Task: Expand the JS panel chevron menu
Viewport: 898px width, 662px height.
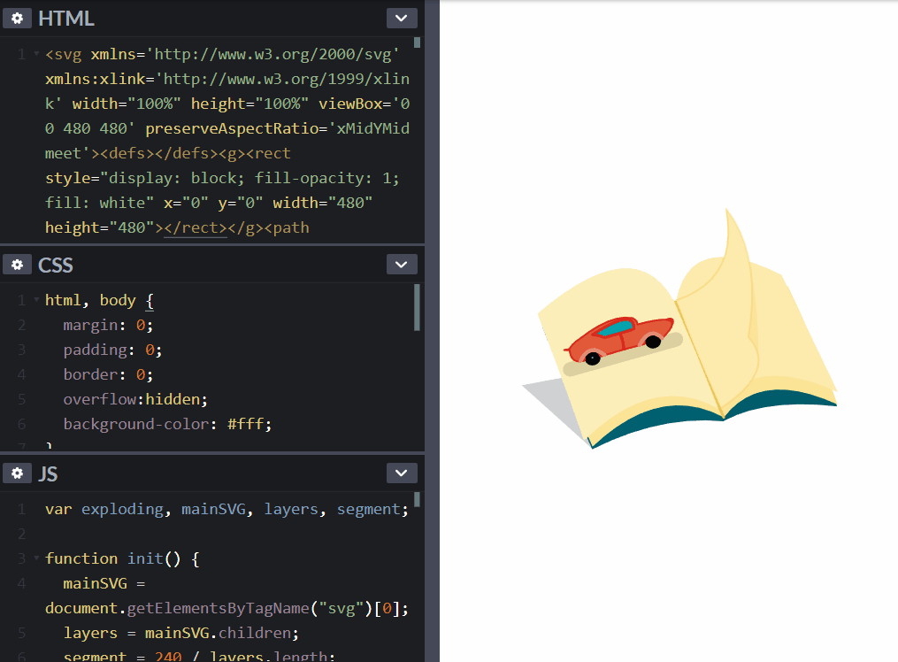Action: click(400, 473)
